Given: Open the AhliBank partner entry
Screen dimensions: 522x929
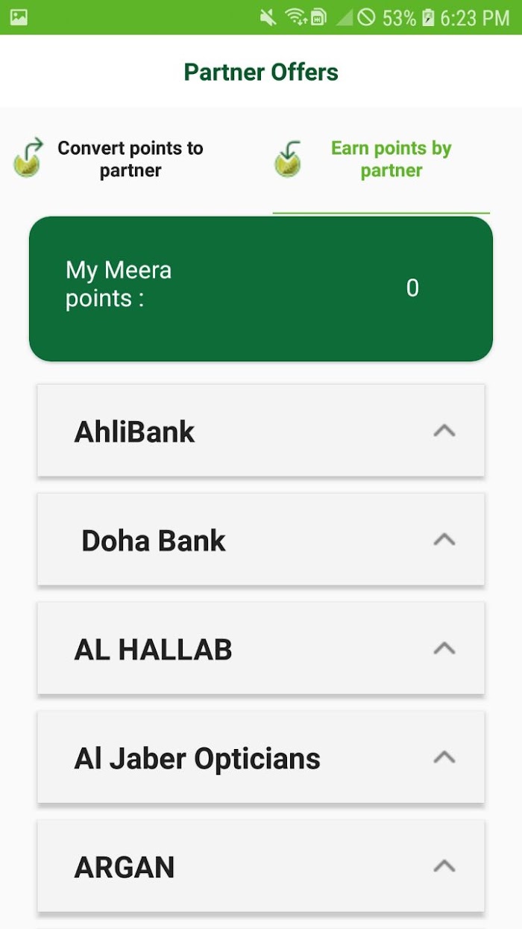Looking at the screenshot, I should (135, 432).
